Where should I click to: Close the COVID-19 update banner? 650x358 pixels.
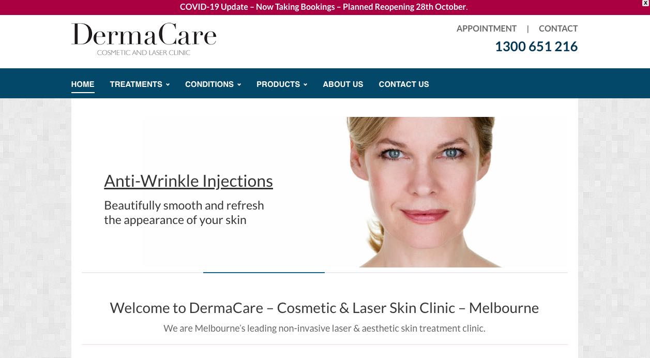(645, 3)
